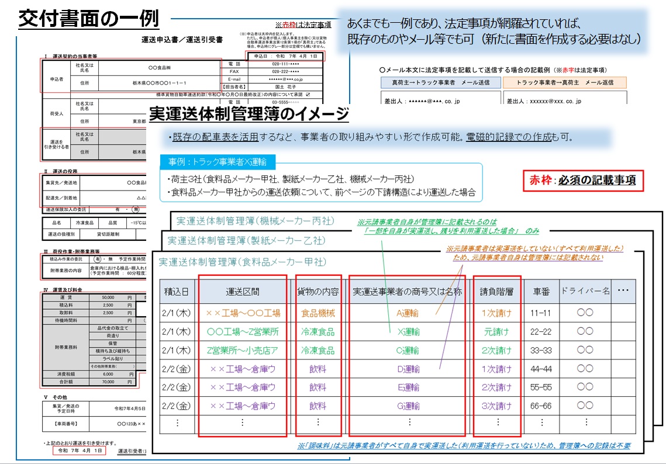Screen dimensions: 666x464
Task: Click the blue ※「調味料」 footnote
Action: pos(464,445)
